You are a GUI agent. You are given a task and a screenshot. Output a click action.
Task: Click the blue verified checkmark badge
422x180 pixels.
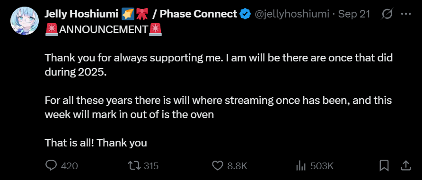point(245,14)
